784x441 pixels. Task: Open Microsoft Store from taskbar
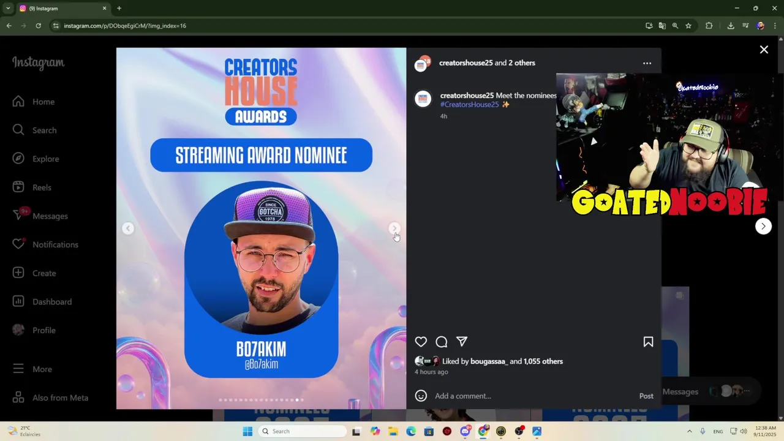coord(429,431)
